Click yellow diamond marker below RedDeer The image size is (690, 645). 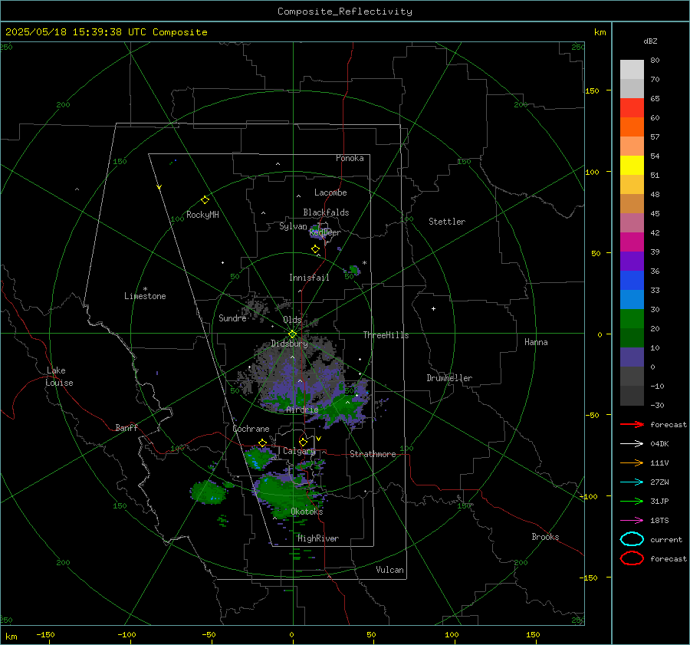tap(315, 249)
